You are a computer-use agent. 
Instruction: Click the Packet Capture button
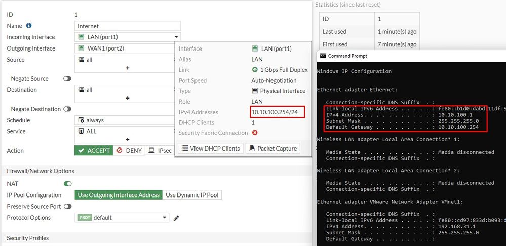(x=273, y=149)
